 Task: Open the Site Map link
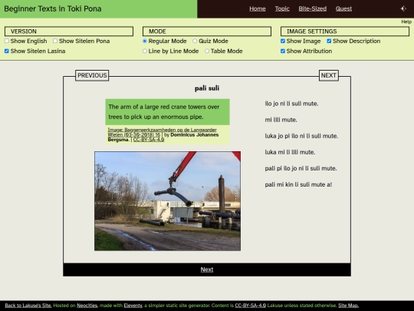(348, 306)
